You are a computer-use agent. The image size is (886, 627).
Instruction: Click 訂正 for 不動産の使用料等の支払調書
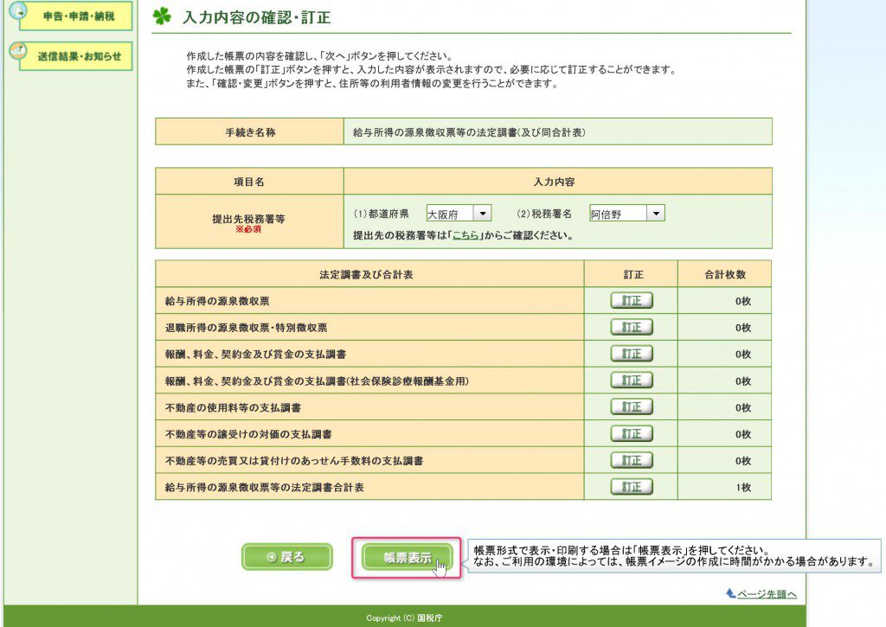632,406
